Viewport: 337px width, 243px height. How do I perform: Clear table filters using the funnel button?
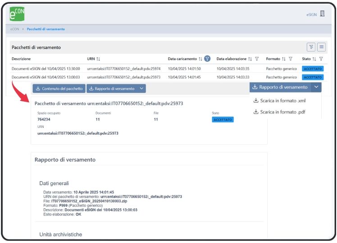pos(311,47)
